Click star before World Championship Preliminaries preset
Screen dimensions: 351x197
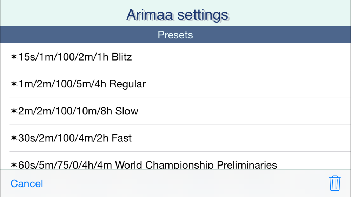[x=14, y=165]
